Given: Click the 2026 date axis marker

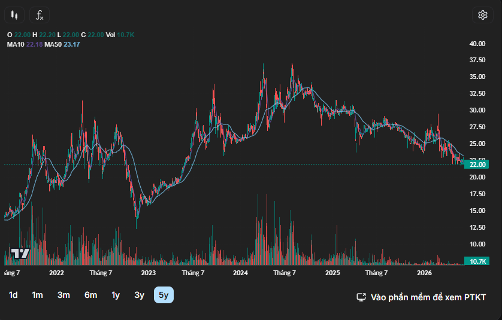Looking at the screenshot, I should pyautogui.click(x=424, y=273).
